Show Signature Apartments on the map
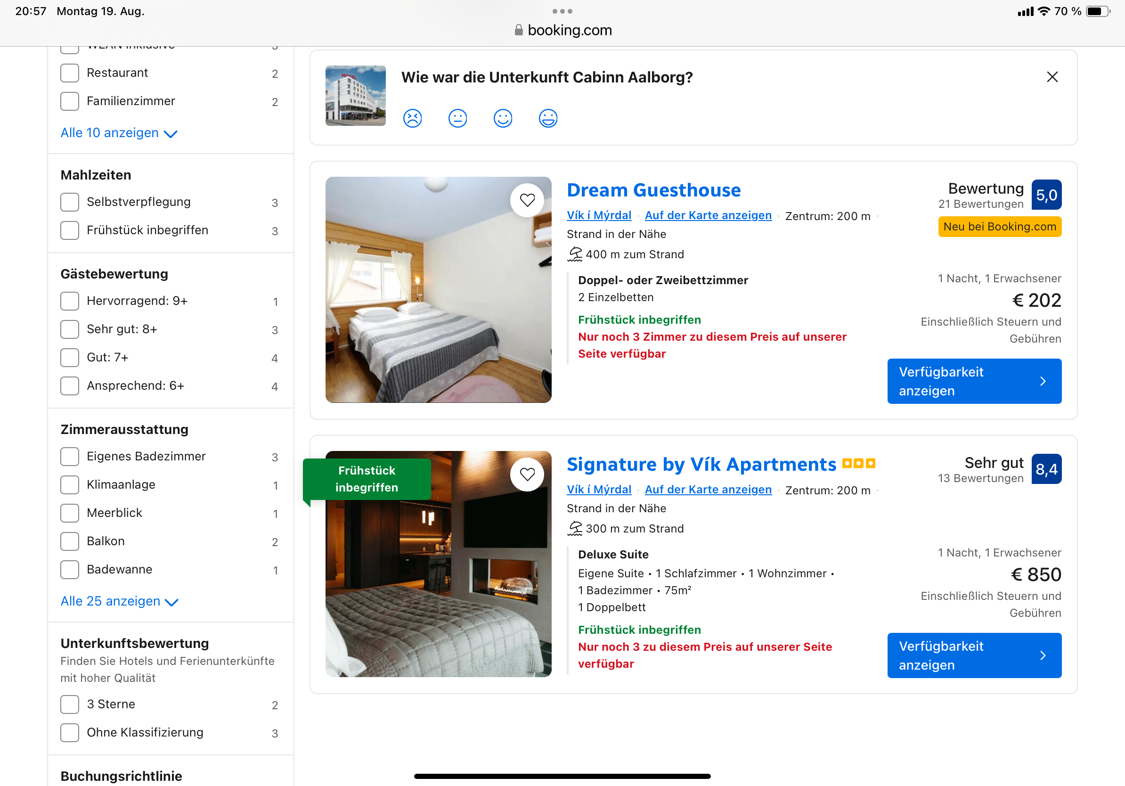Screen dimensions: 1125x786 click(708, 490)
